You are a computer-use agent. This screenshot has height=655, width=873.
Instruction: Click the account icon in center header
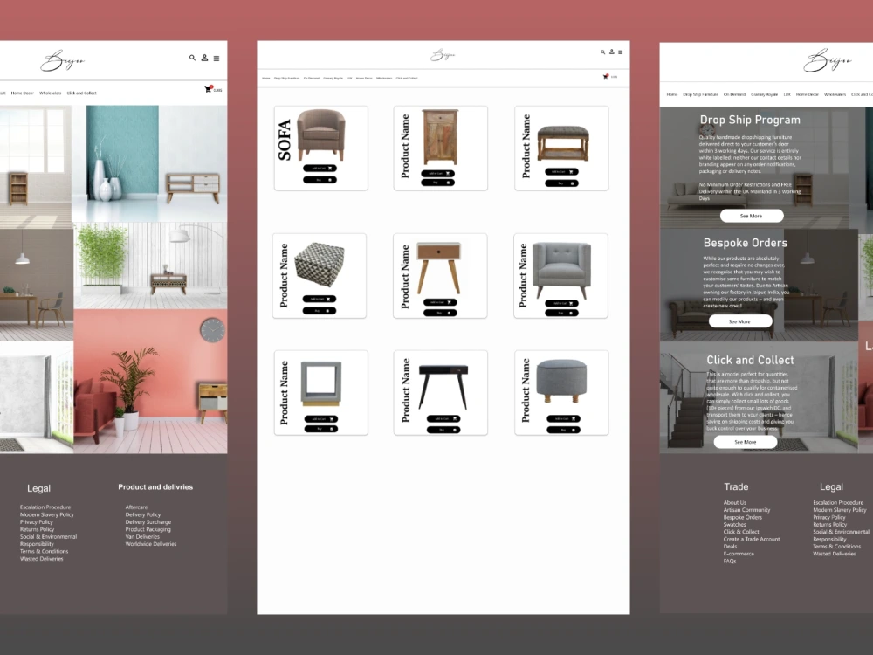click(612, 52)
